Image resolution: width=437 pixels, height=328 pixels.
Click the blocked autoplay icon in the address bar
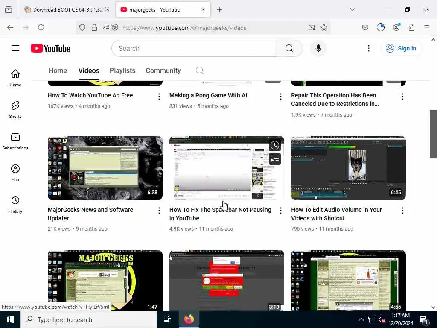(x=115, y=27)
